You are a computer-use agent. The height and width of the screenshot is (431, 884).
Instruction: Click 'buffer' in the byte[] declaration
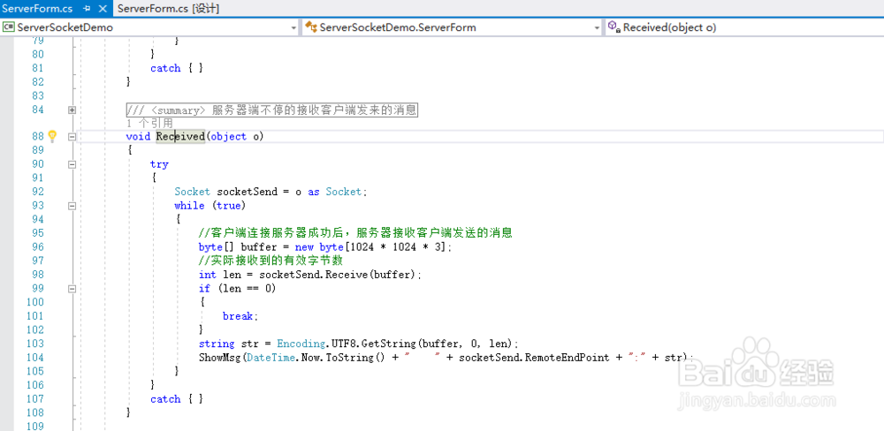[259, 246]
